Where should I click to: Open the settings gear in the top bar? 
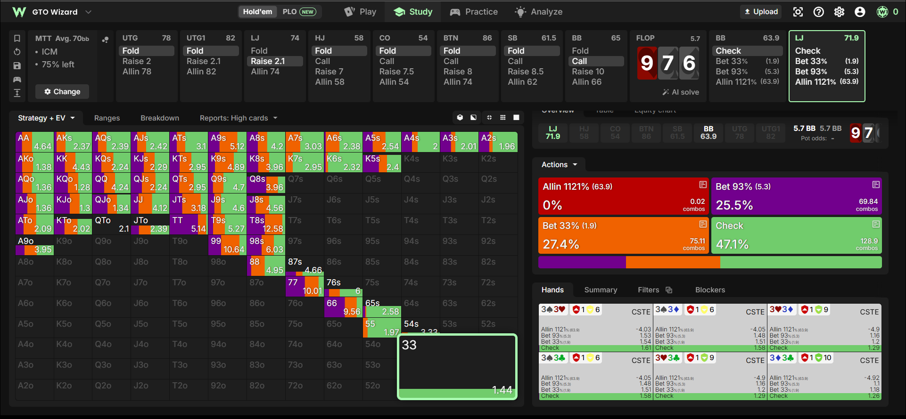click(839, 12)
